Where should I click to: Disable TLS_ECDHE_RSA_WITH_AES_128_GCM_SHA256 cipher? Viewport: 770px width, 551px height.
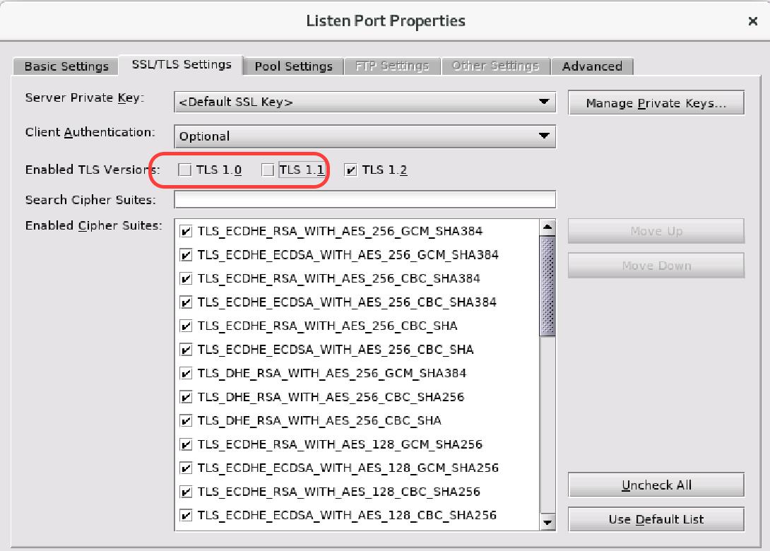[x=186, y=444]
